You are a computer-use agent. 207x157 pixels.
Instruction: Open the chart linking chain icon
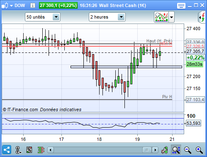pyautogui.click(x=18, y=150)
